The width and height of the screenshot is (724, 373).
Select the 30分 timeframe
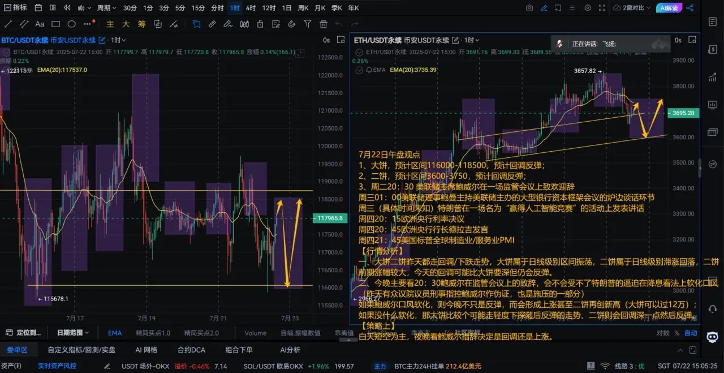click(x=130, y=8)
